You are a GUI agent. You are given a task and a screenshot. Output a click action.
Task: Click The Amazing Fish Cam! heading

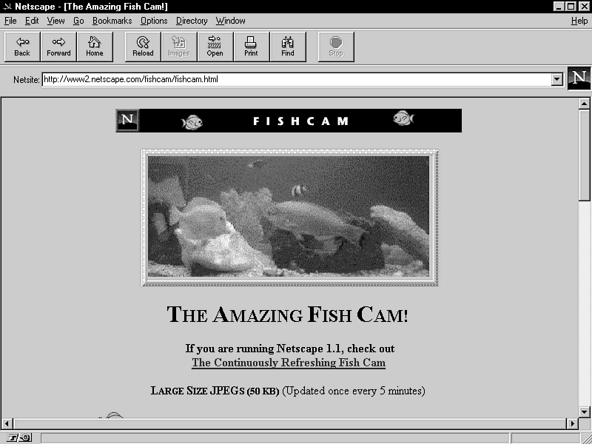(x=287, y=314)
